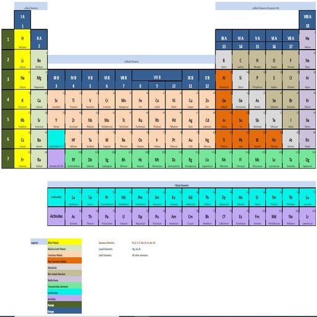Click the Europium (Eu) cell
Screen dimensions: 317x317
point(173,197)
